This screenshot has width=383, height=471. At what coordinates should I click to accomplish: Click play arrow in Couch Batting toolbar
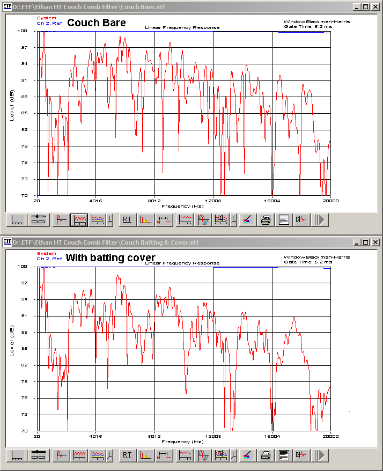[320, 455]
